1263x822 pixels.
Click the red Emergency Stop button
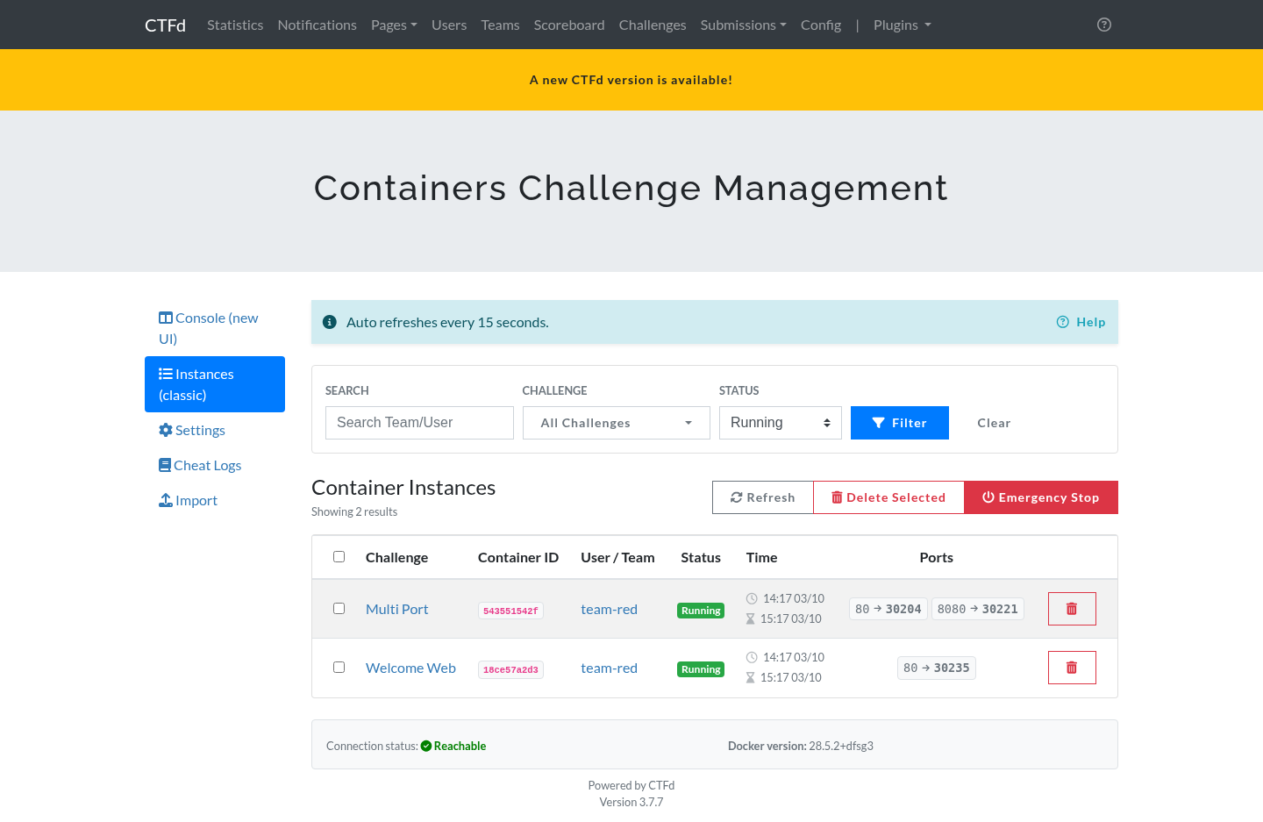[1041, 497]
